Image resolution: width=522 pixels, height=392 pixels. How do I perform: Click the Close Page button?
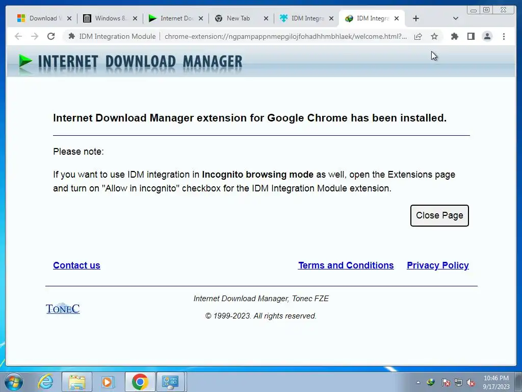pos(439,216)
